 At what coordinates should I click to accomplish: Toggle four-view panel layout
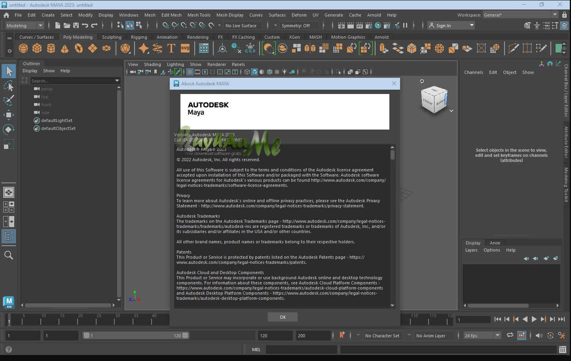(9, 207)
